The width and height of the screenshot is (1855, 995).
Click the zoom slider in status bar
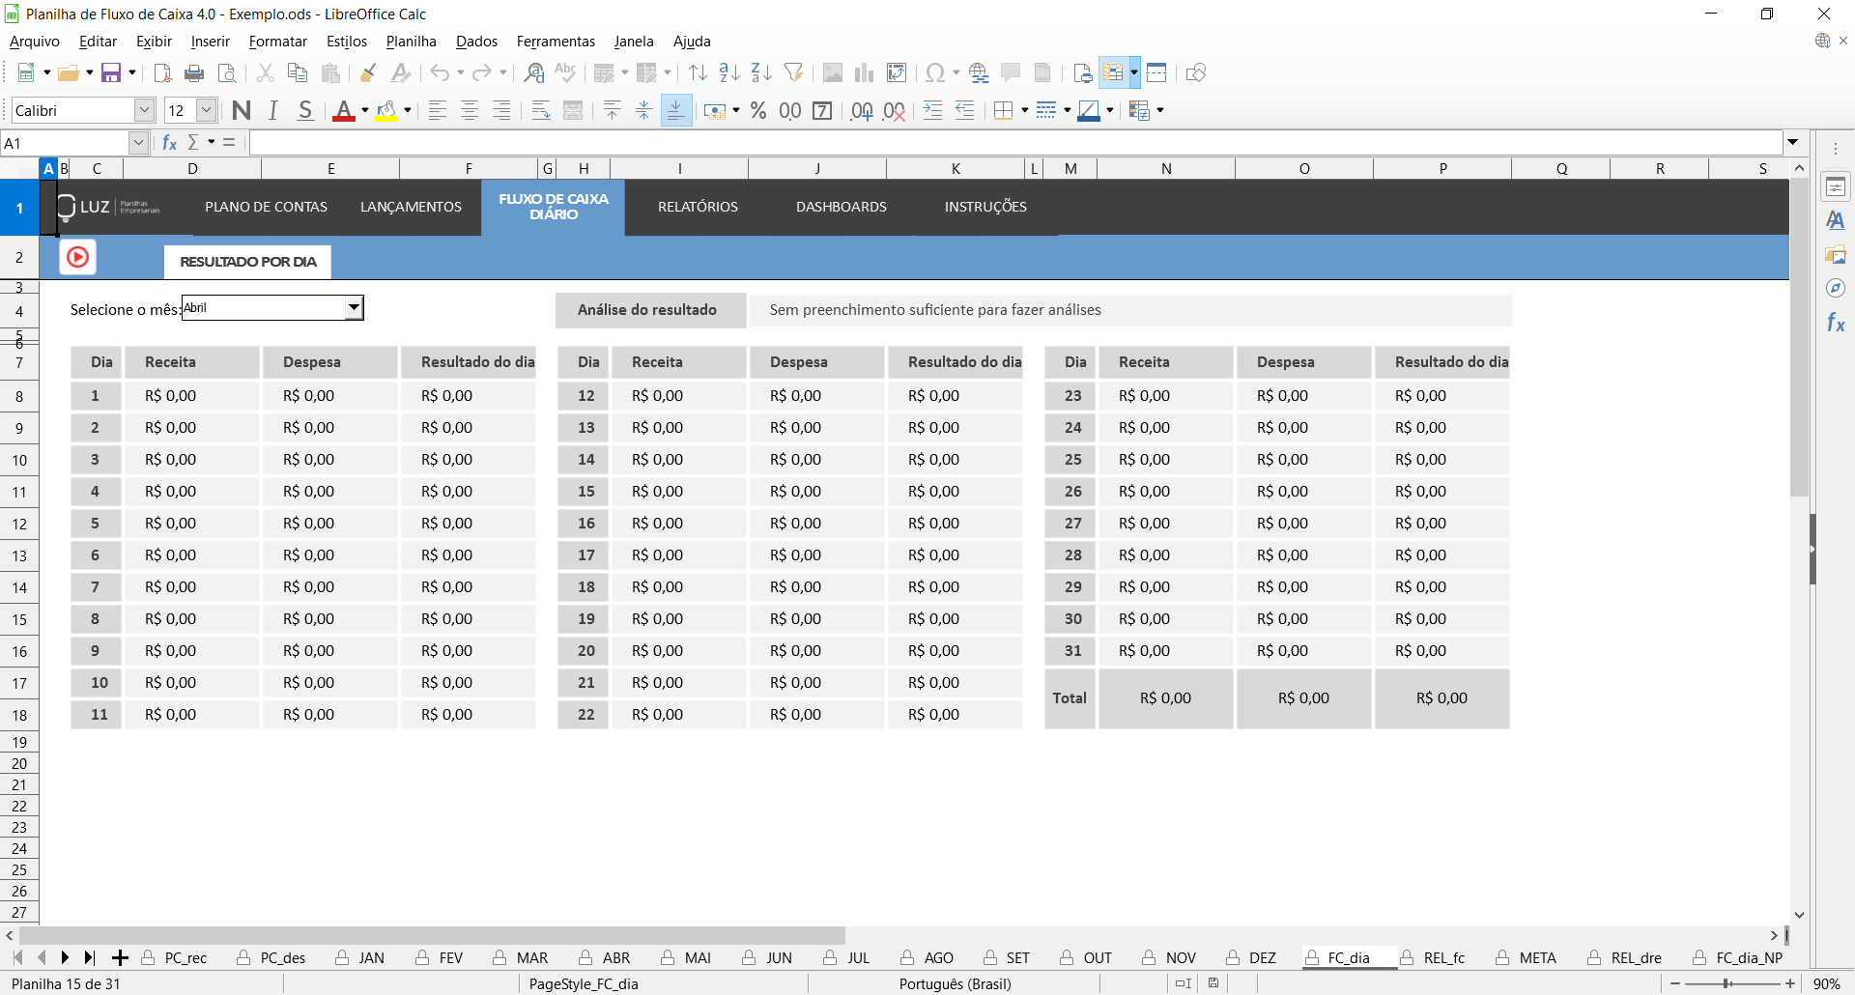(1727, 983)
